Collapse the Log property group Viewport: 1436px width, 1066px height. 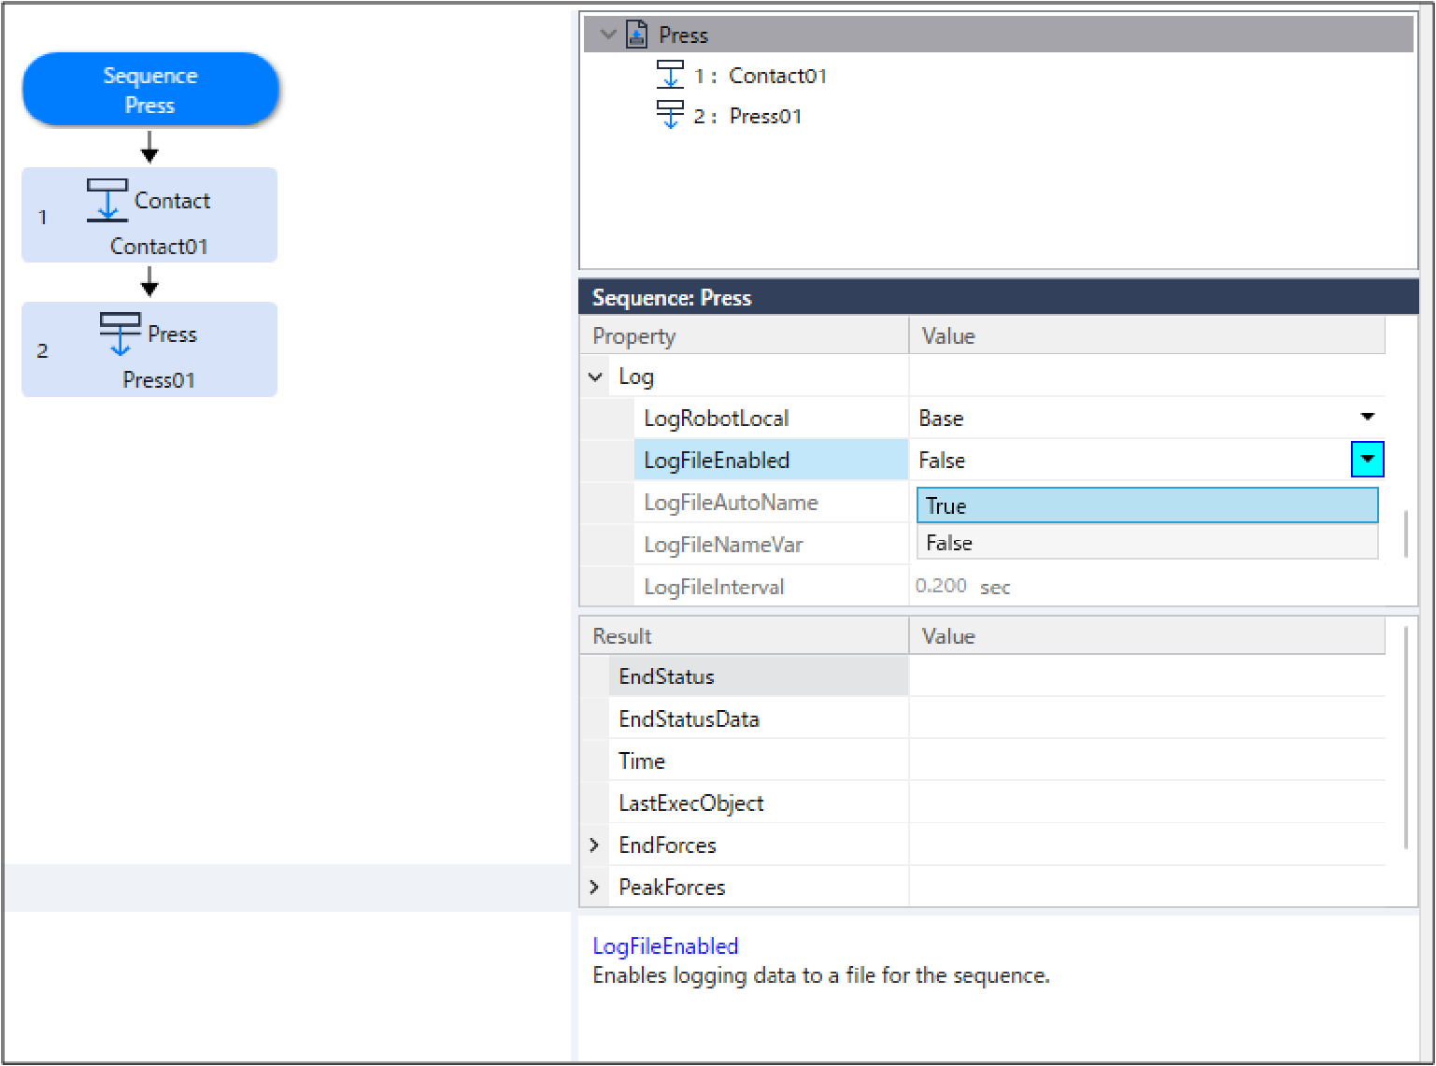point(595,377)
